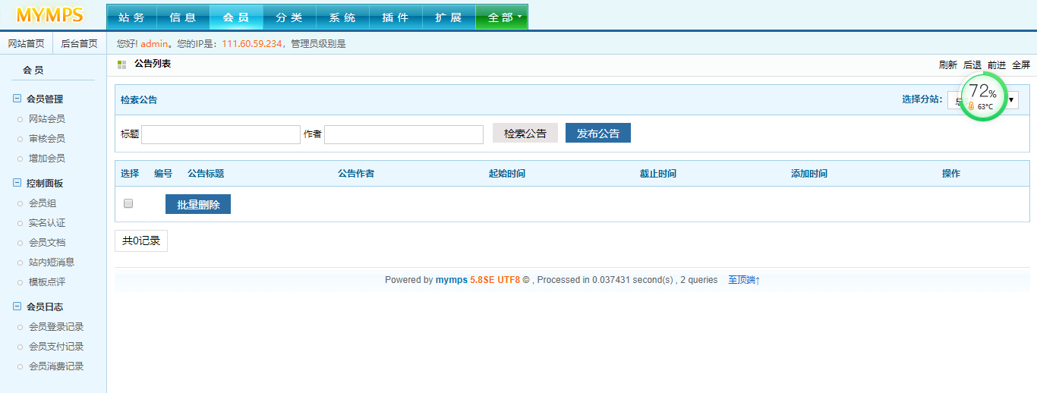Click the 公告标题 column header
The image size is (1037, 393).
(206, 174)
